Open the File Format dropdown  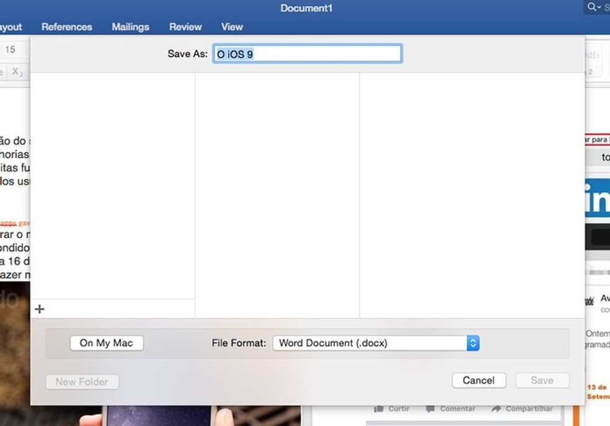(376, 343)
